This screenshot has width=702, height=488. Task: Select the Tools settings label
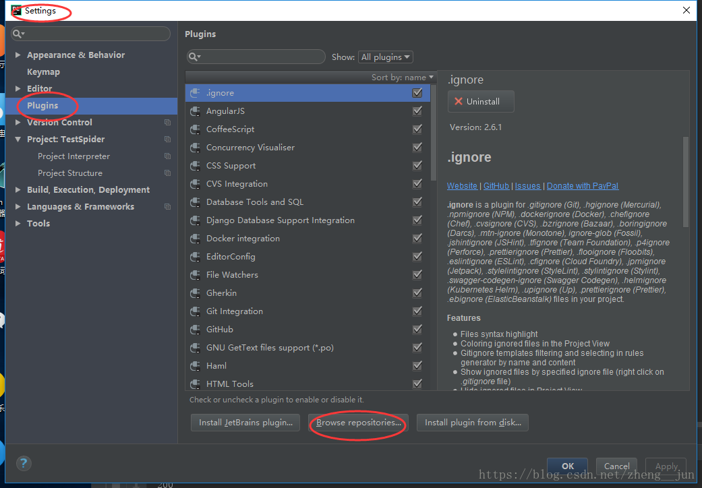pos(38,224)
